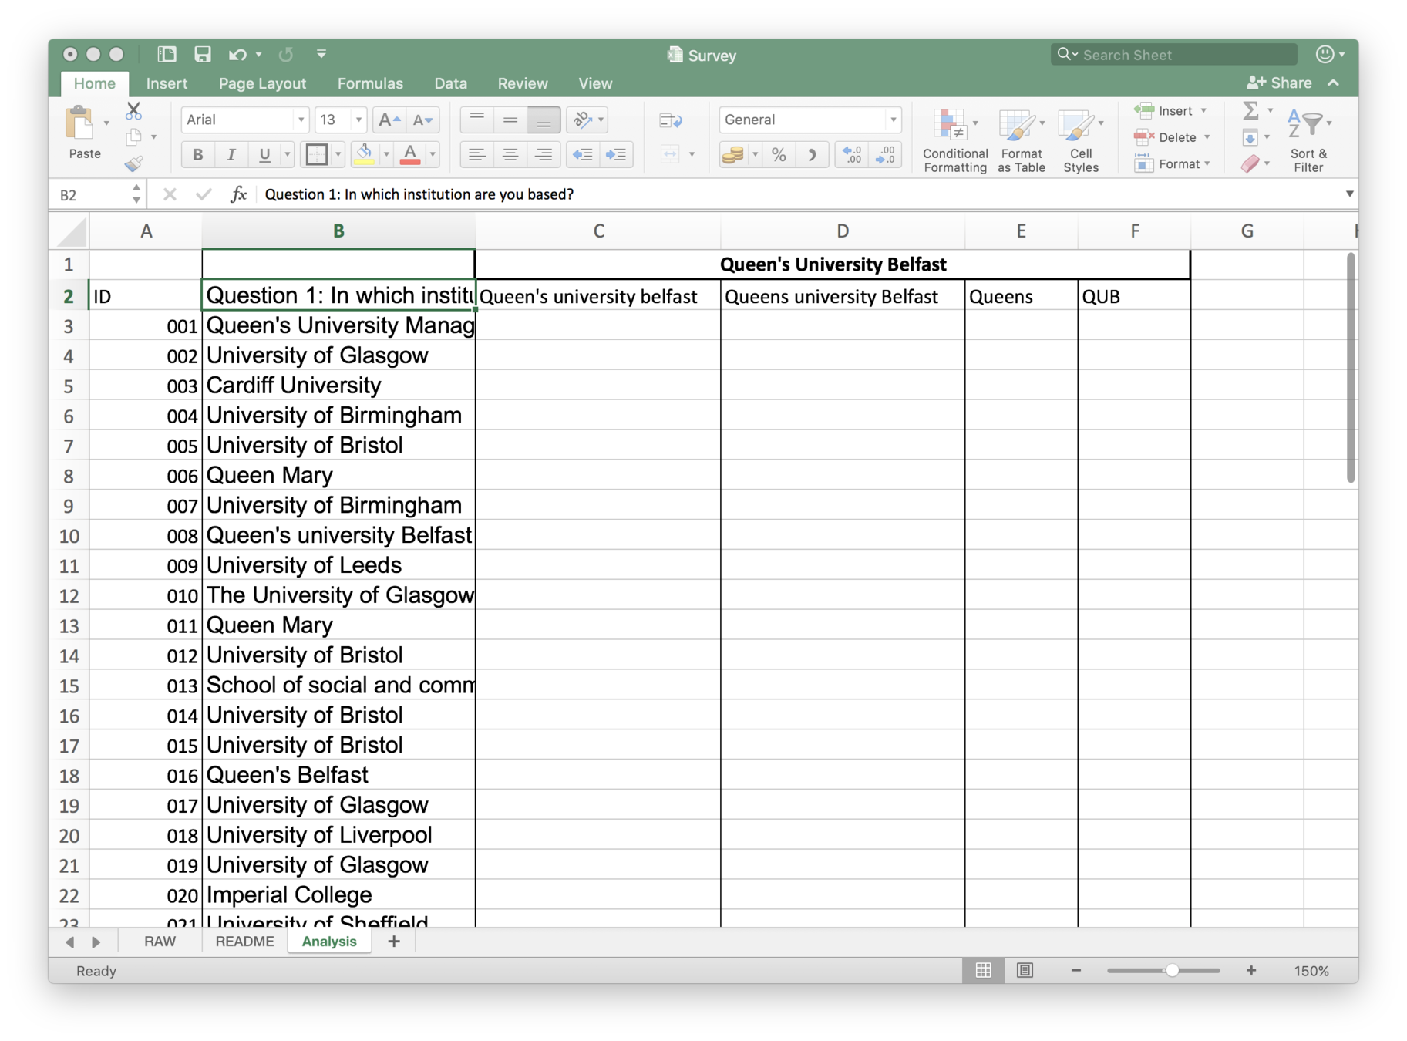Click the Share button

pyautogui.click(x=1279, y=83)
